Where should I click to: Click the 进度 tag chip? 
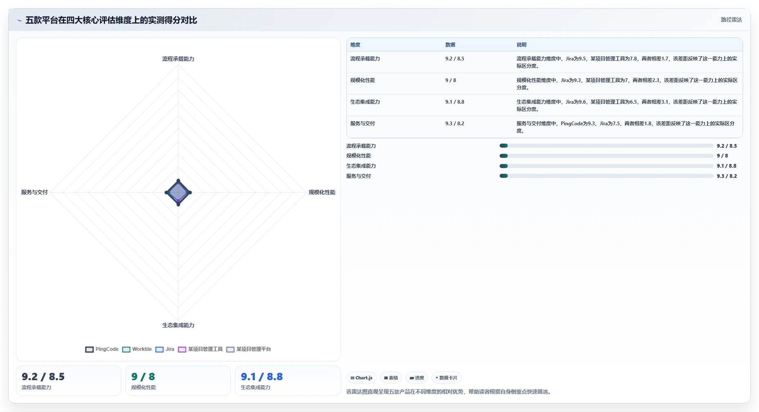click(417, 378)
